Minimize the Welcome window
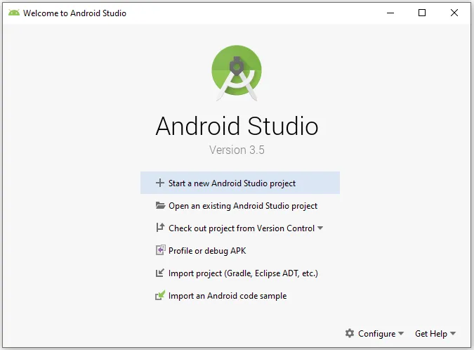 [390, 13]
